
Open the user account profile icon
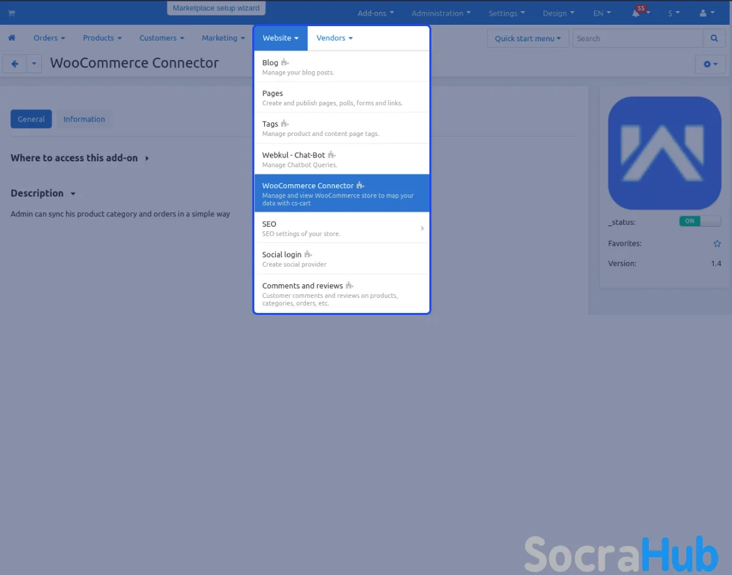coord(703,13)
